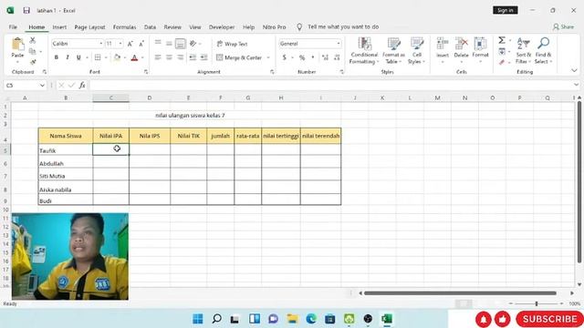This screenshot has width=584, height=328.
Task: Toggle Align Right horizontal alignment
Action: click(x=181, y=57)
